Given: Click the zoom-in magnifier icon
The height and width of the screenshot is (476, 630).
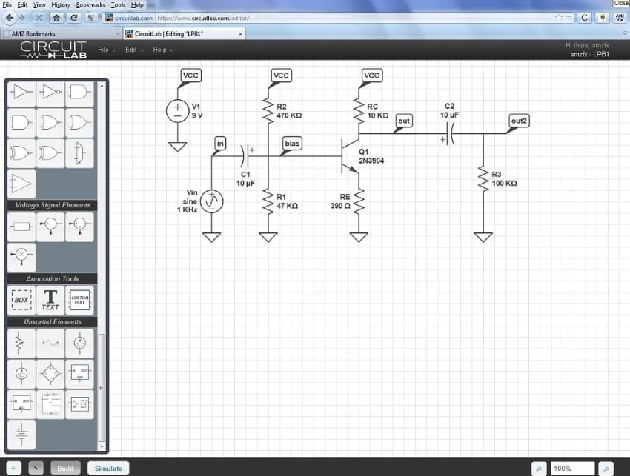Looking at the screenshot, I should click(606, 468).
